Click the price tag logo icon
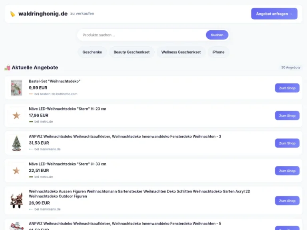The width and height of the screenshot is (307, 230). (13, 14)
